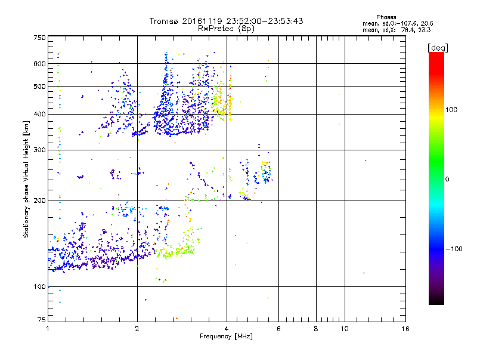Click the x-axis tick label '16'

(405, 329)
